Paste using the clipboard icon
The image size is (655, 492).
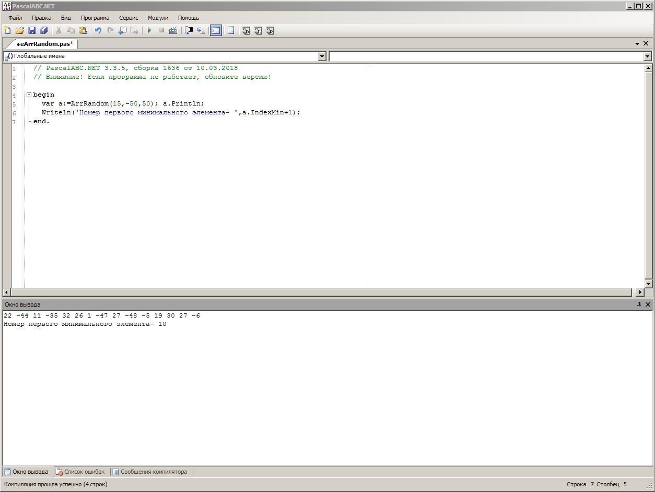[x=83, y=31]
